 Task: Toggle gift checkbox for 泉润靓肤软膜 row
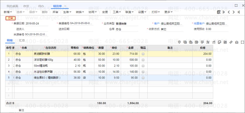(143, 54)
